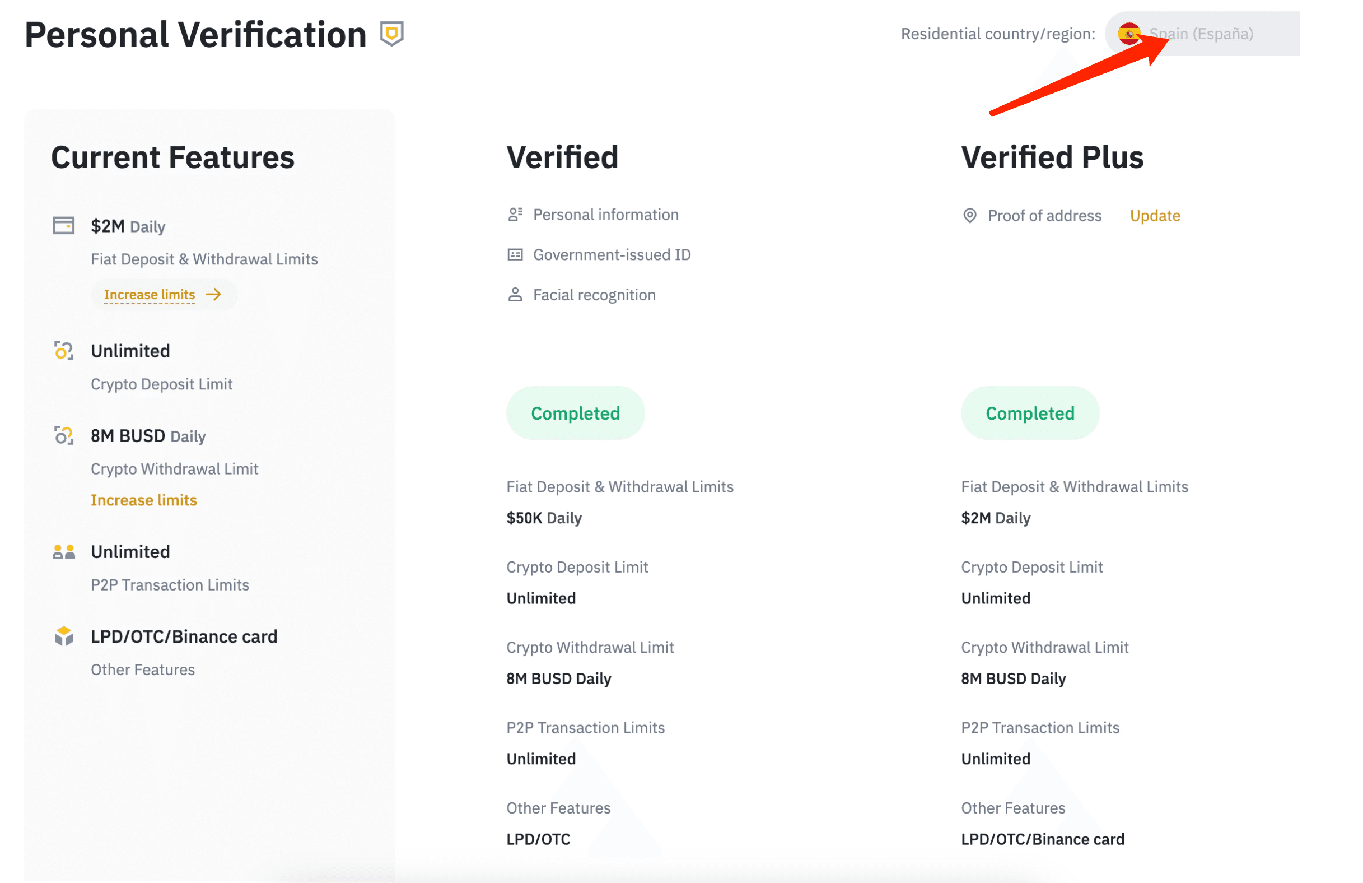
Task: Click the wallet icon next to $2M Daily
Action: (x=64, y=225)
